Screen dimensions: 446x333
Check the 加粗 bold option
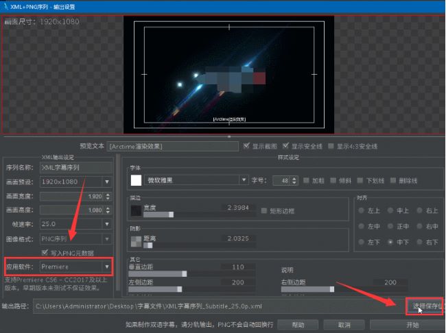pos(306,180)
